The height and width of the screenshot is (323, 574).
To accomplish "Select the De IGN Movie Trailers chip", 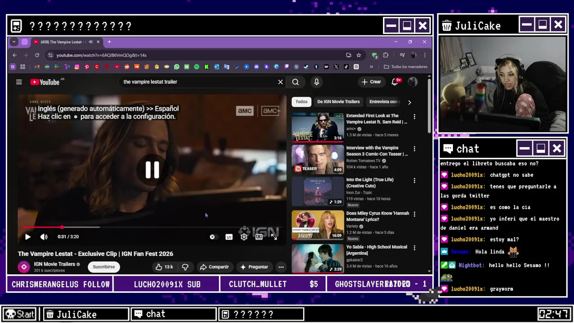I will pyautogui.click(x=339, y=102).
